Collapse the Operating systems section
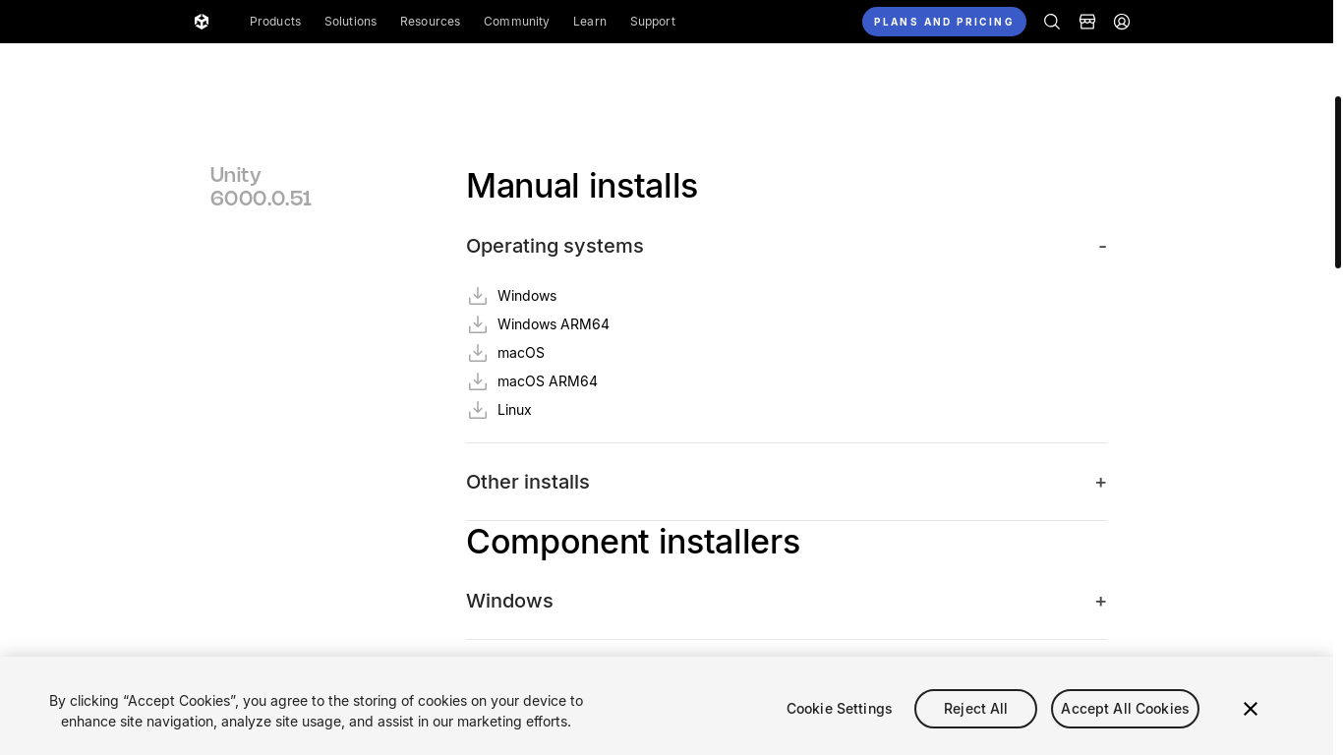This screenshot has width=1343, height=755. [x=787, y=246]
